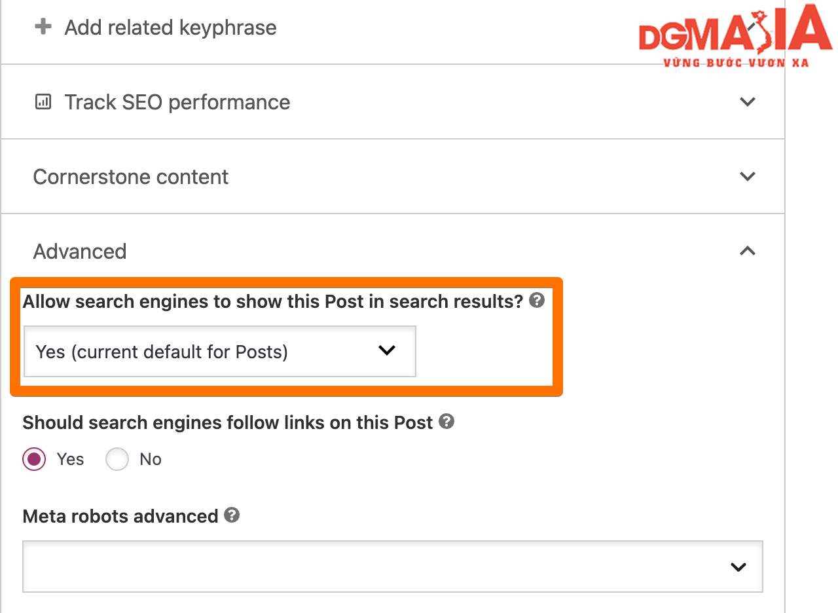Click the chart icon next to Track SEO performance
This screenshot has width=838, height=613.
tap(43, 102)
